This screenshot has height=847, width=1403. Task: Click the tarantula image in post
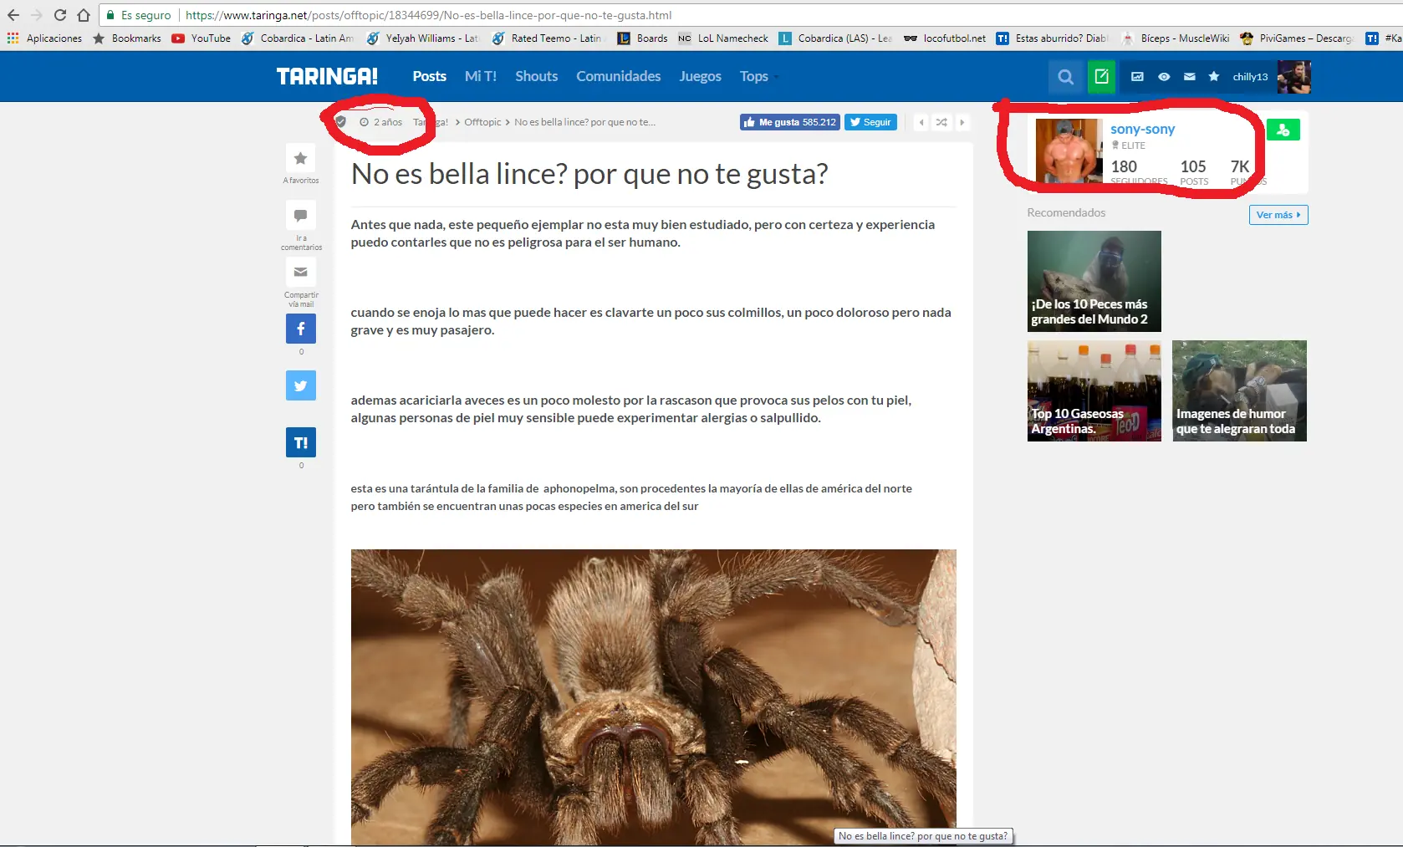[653, 697]
